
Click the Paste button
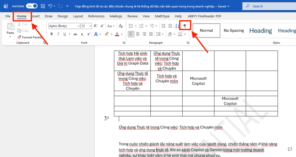tap(10, 28)
